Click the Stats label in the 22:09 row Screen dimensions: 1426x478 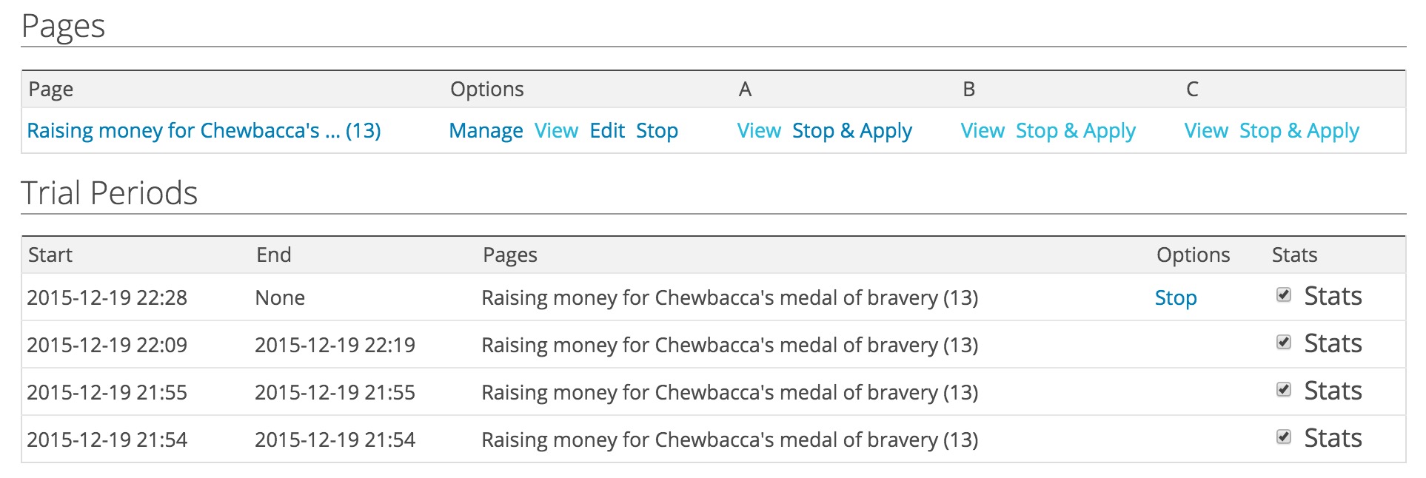pyautogui.click(x=1333, y=343)
